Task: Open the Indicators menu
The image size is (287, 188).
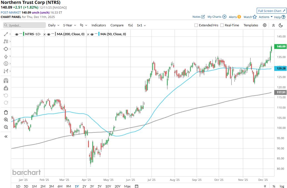Action: (x=99, y=25)
